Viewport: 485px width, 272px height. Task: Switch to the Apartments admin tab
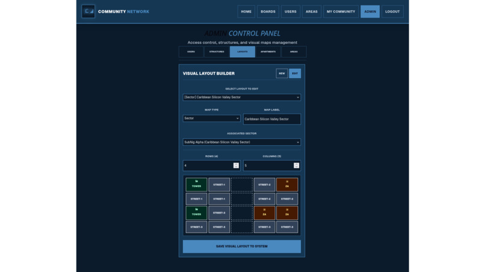[x=268, y=52]
